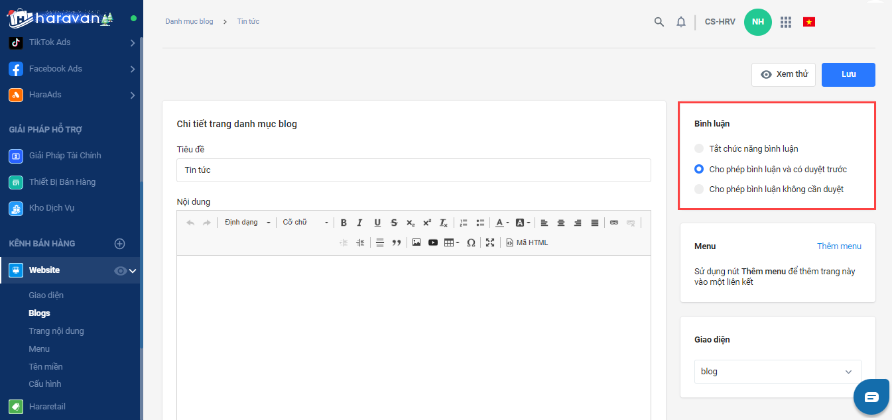Select 'Tắt chức năng bình luận' option

tap(699, 149)
